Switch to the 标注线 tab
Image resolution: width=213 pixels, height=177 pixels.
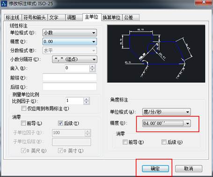(x=13, y=17)
